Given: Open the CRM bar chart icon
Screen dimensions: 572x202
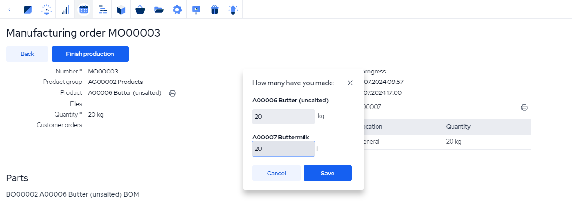Looking at the screenshot, I should click(65, 9).
